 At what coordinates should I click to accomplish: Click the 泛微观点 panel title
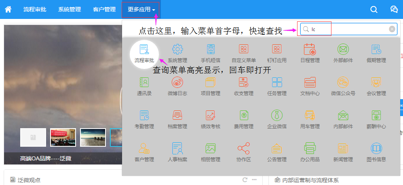pyautogui.click(x=29, y=180)
